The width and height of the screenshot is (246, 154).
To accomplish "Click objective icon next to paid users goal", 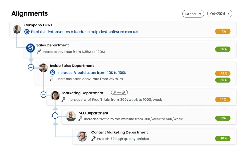I will point(53,73).
